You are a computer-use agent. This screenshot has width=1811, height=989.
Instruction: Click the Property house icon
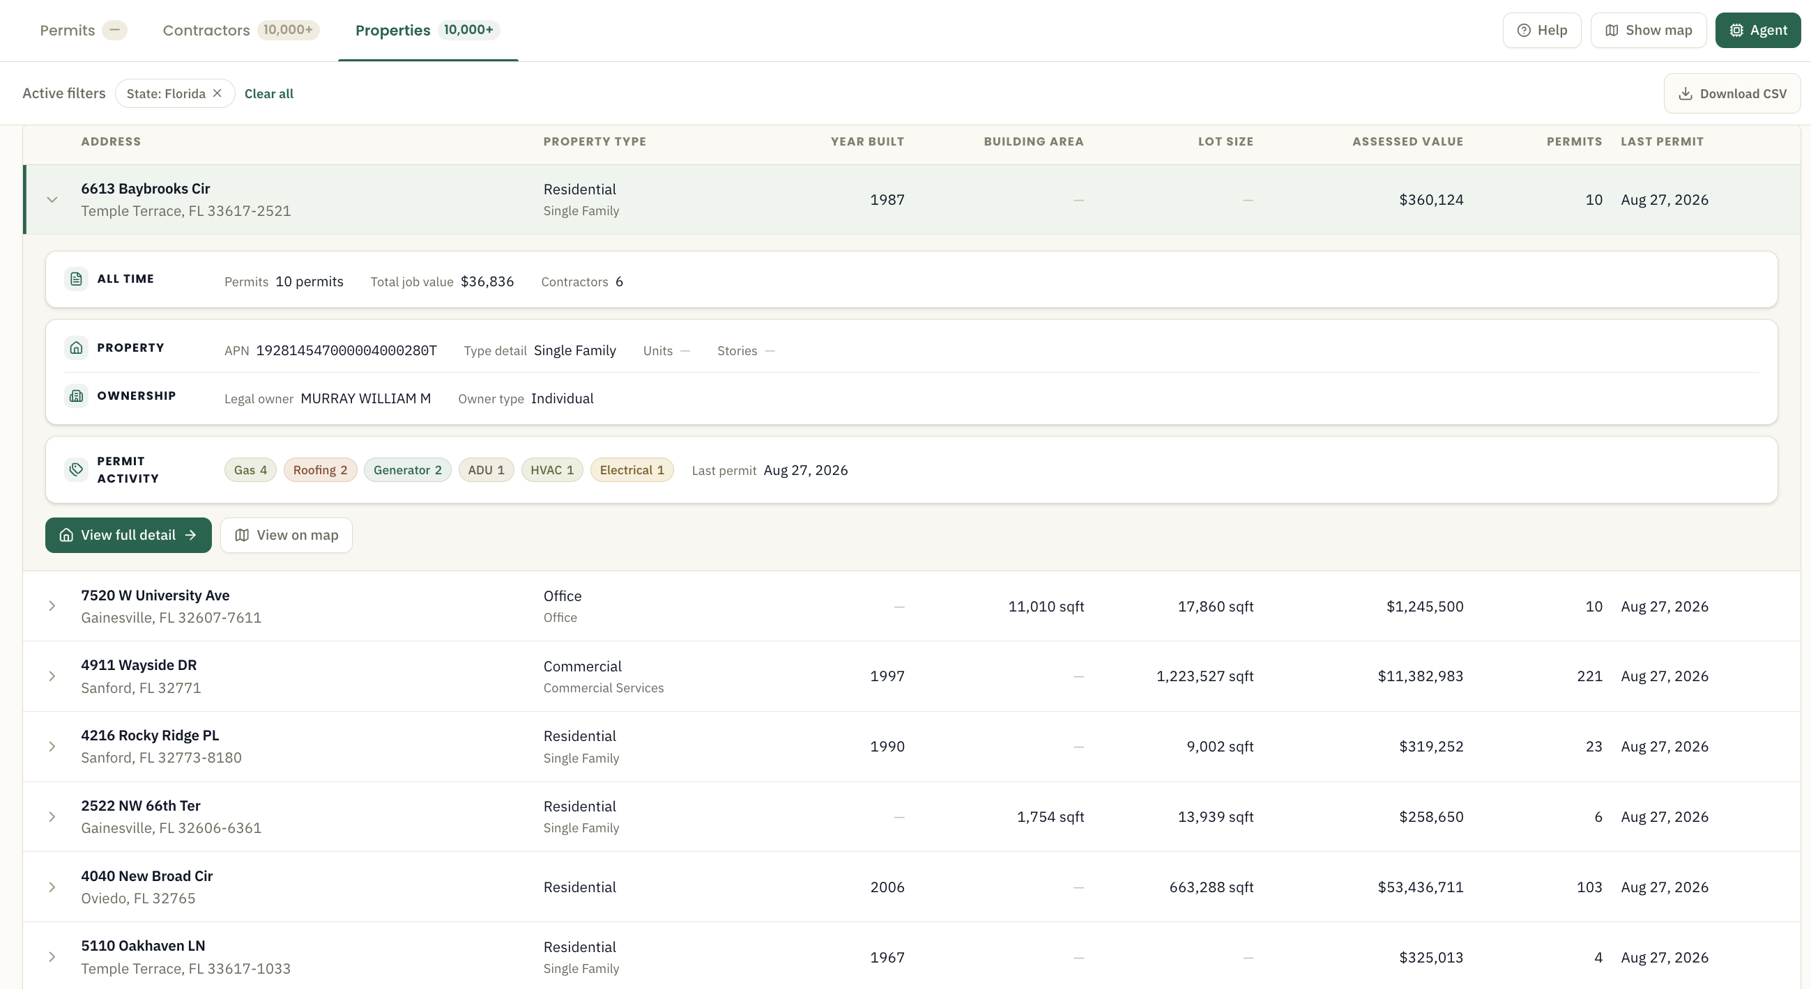point(76,348)
